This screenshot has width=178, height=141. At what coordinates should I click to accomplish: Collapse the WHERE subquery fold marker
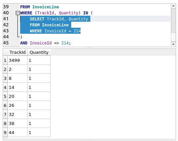click(x=18, y=13)
